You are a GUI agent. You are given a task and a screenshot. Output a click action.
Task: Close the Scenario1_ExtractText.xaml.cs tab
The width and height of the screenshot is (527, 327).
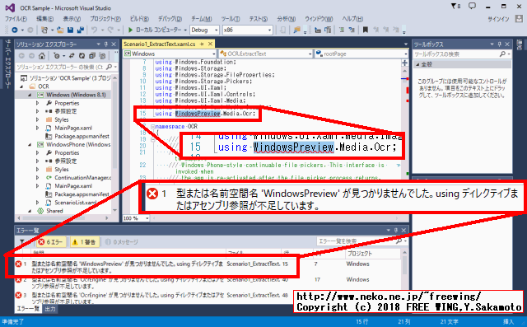click(x=210, y=44)
